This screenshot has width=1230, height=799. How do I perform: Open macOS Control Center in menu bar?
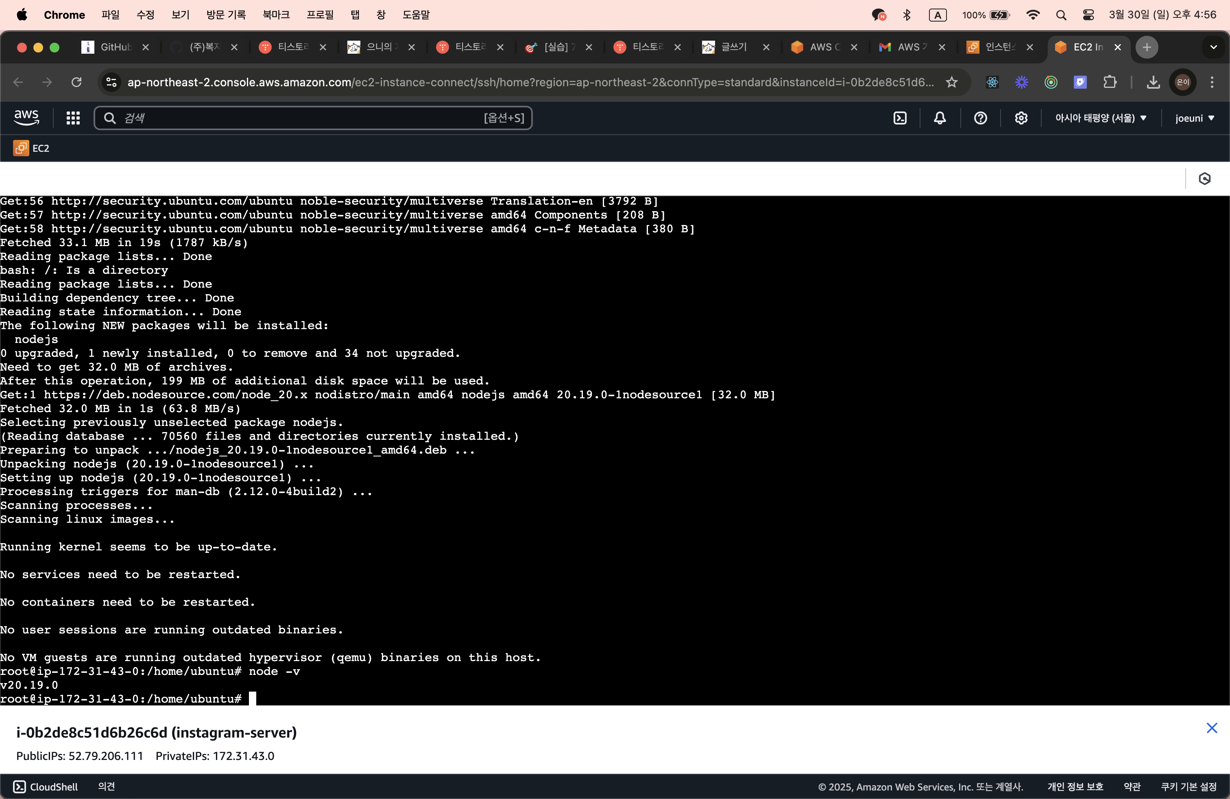point(1088,15)
